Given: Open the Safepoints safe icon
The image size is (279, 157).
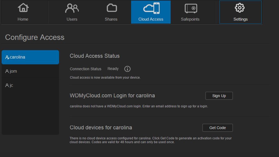Looking at the screenshot, I should point(191,8).
